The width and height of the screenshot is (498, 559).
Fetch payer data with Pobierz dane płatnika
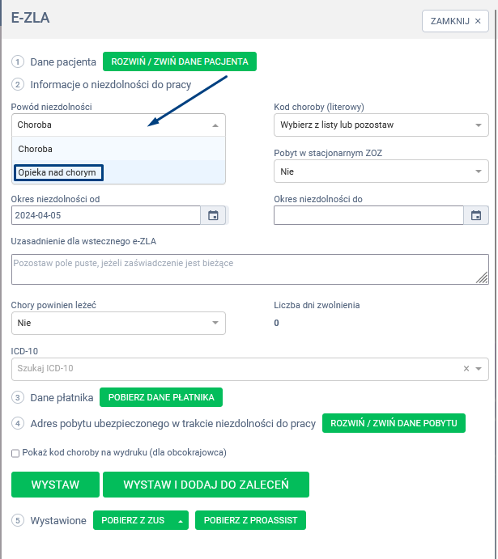point(160,397)
